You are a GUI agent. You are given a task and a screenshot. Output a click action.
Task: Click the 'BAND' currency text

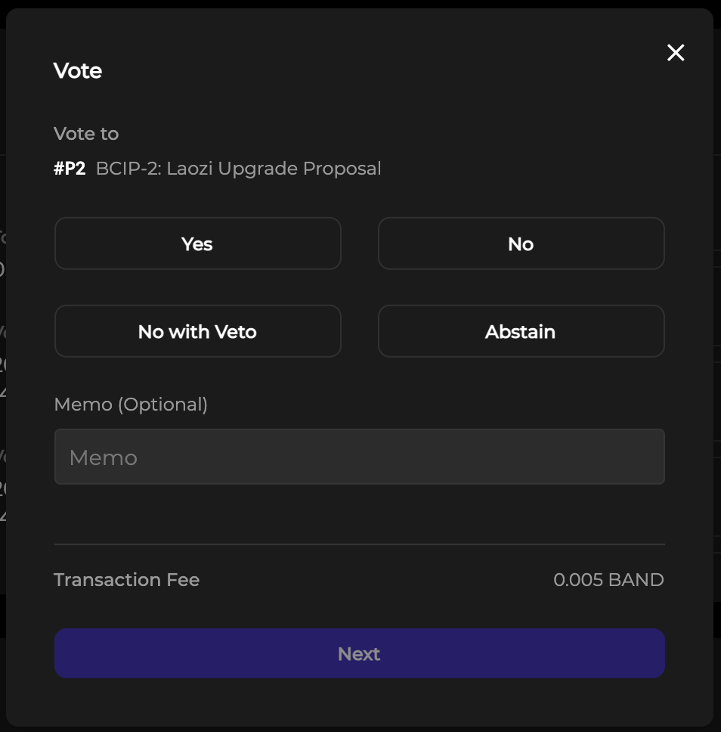click(636, 580)
